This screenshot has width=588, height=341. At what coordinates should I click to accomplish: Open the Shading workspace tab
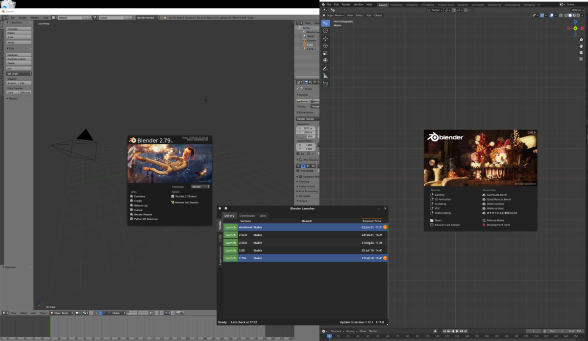coord(463,5)
